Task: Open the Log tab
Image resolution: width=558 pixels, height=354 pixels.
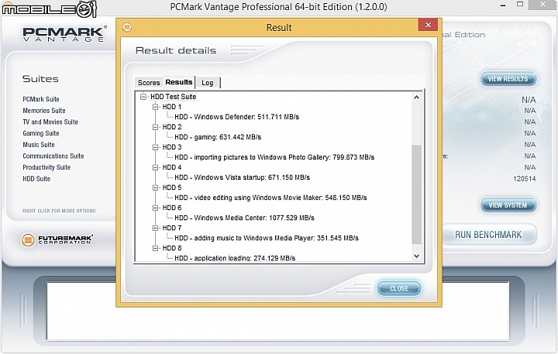Action: 208,83
